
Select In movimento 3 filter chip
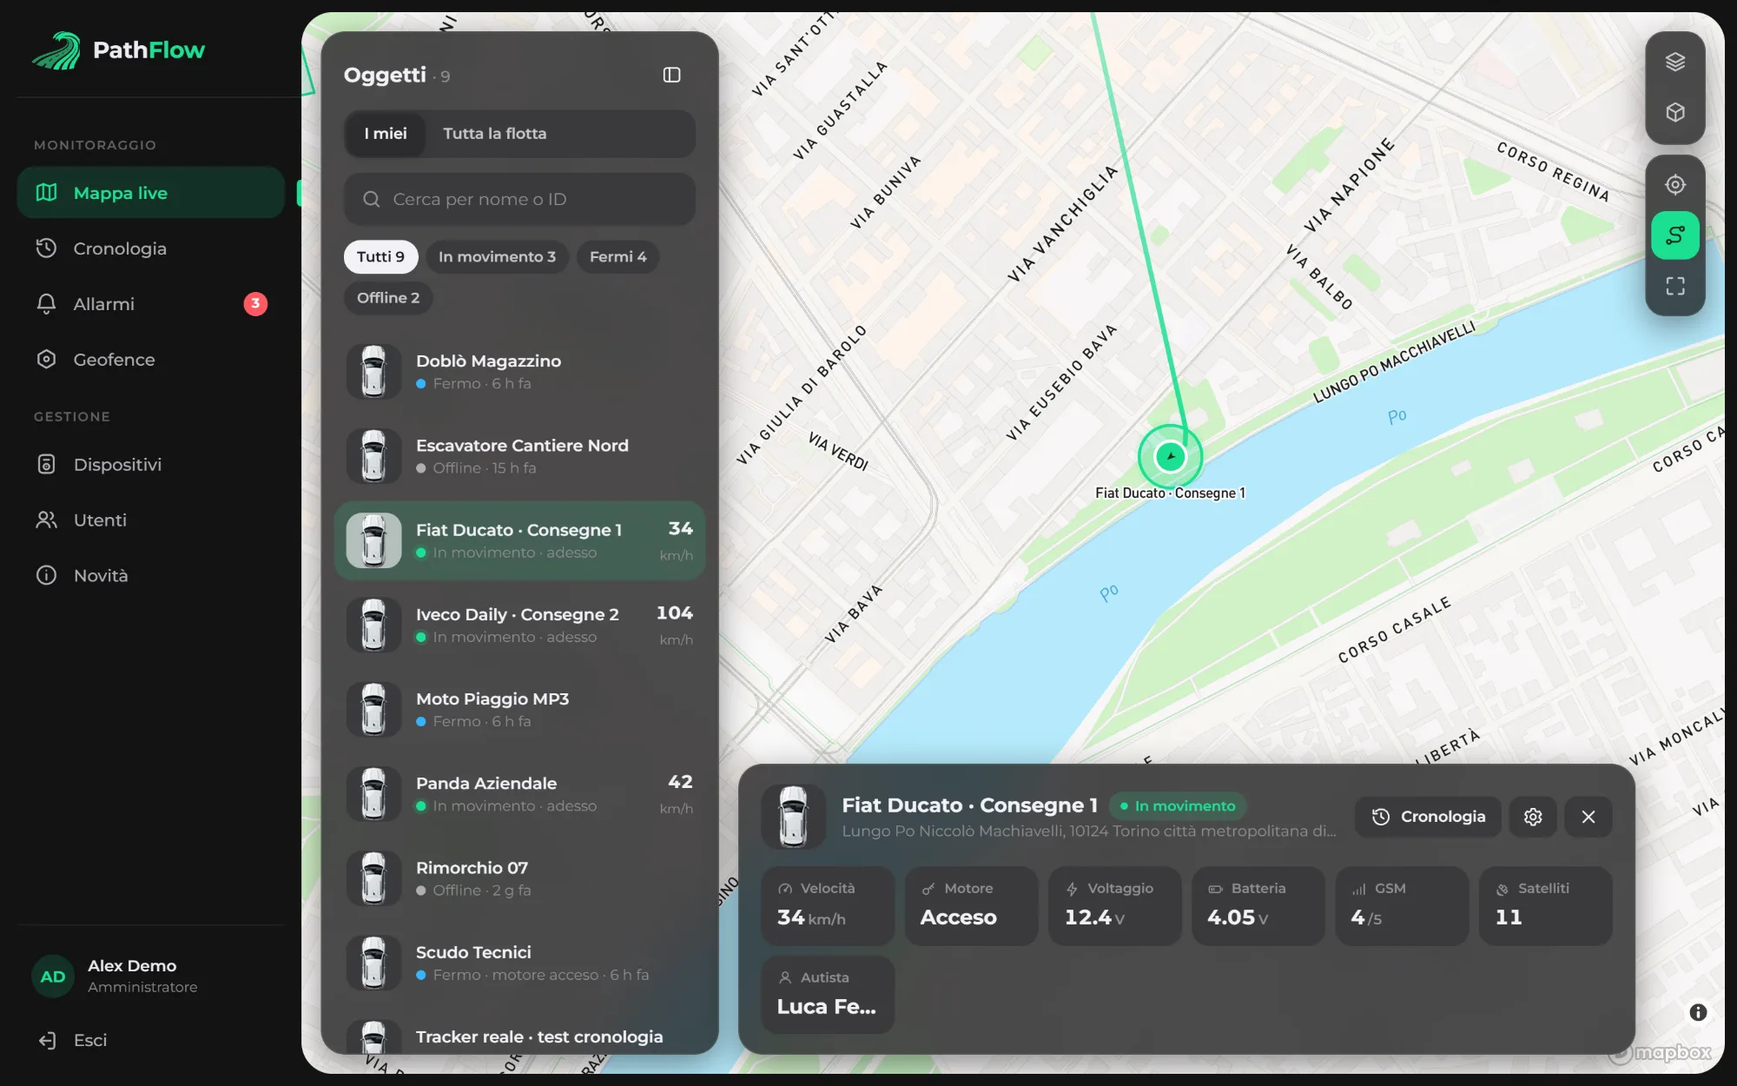click(x=497, y=257)
